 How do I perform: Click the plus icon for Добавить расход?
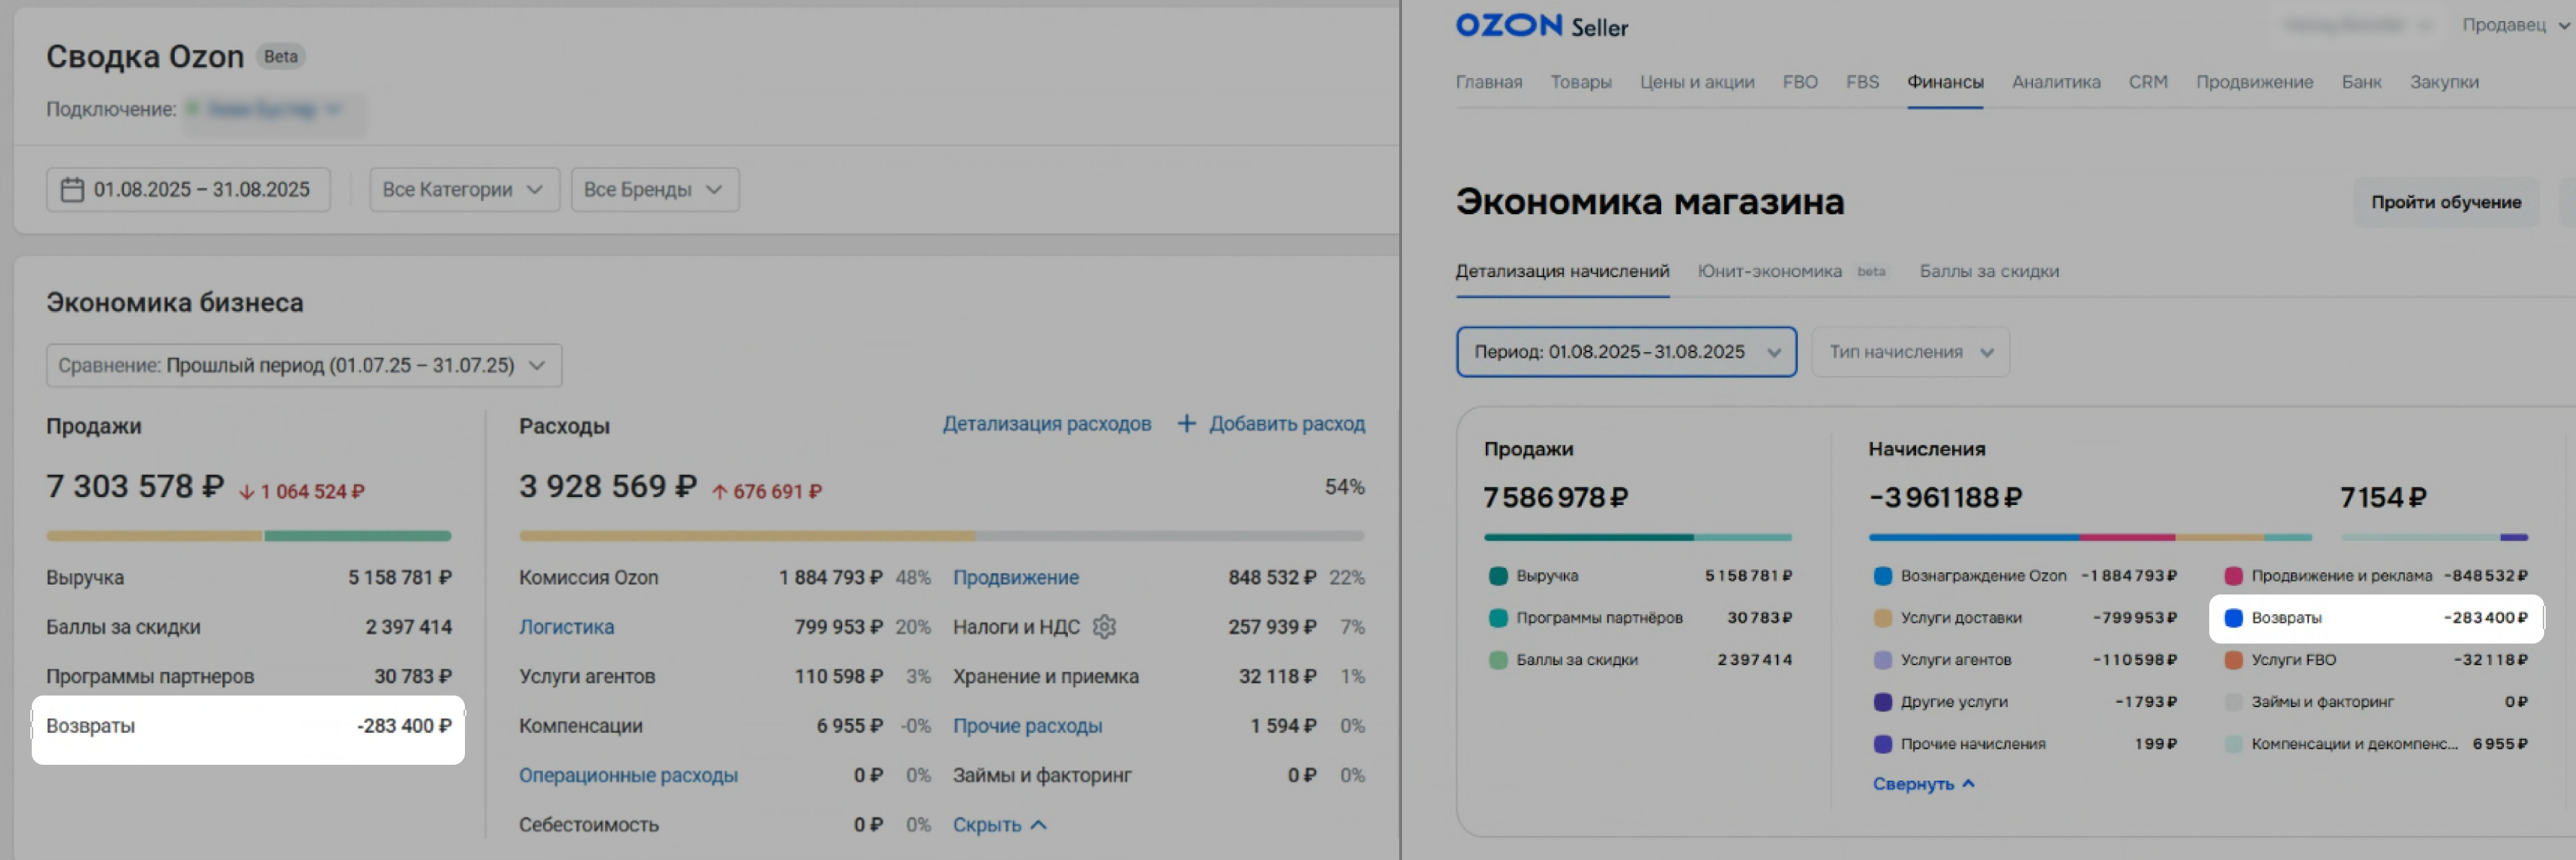pyautogui.click(x=1186, y=424)
